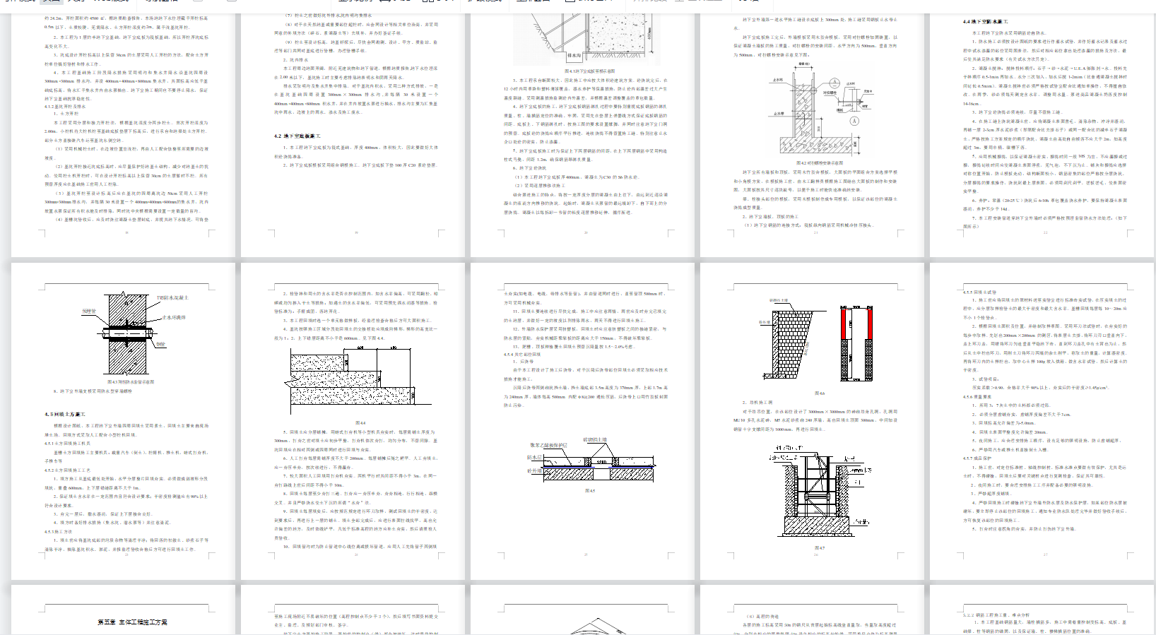The width and height of the screenshot is (1156, 635).
Task: Click subsection heading 4.5.7
Action: (978, 458)
